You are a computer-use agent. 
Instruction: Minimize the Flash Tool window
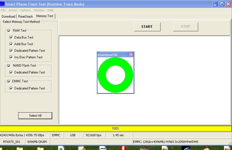[215, 4]
